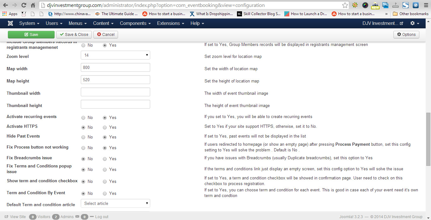431x220 pixels.
Task: Bookmark this page with star icon
Action: click(345, 5)
